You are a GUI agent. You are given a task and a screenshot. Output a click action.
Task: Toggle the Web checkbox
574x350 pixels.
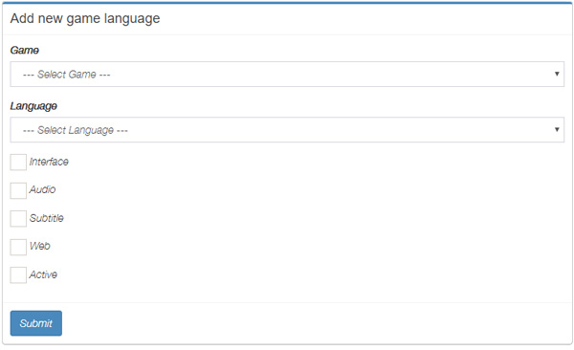18,247
